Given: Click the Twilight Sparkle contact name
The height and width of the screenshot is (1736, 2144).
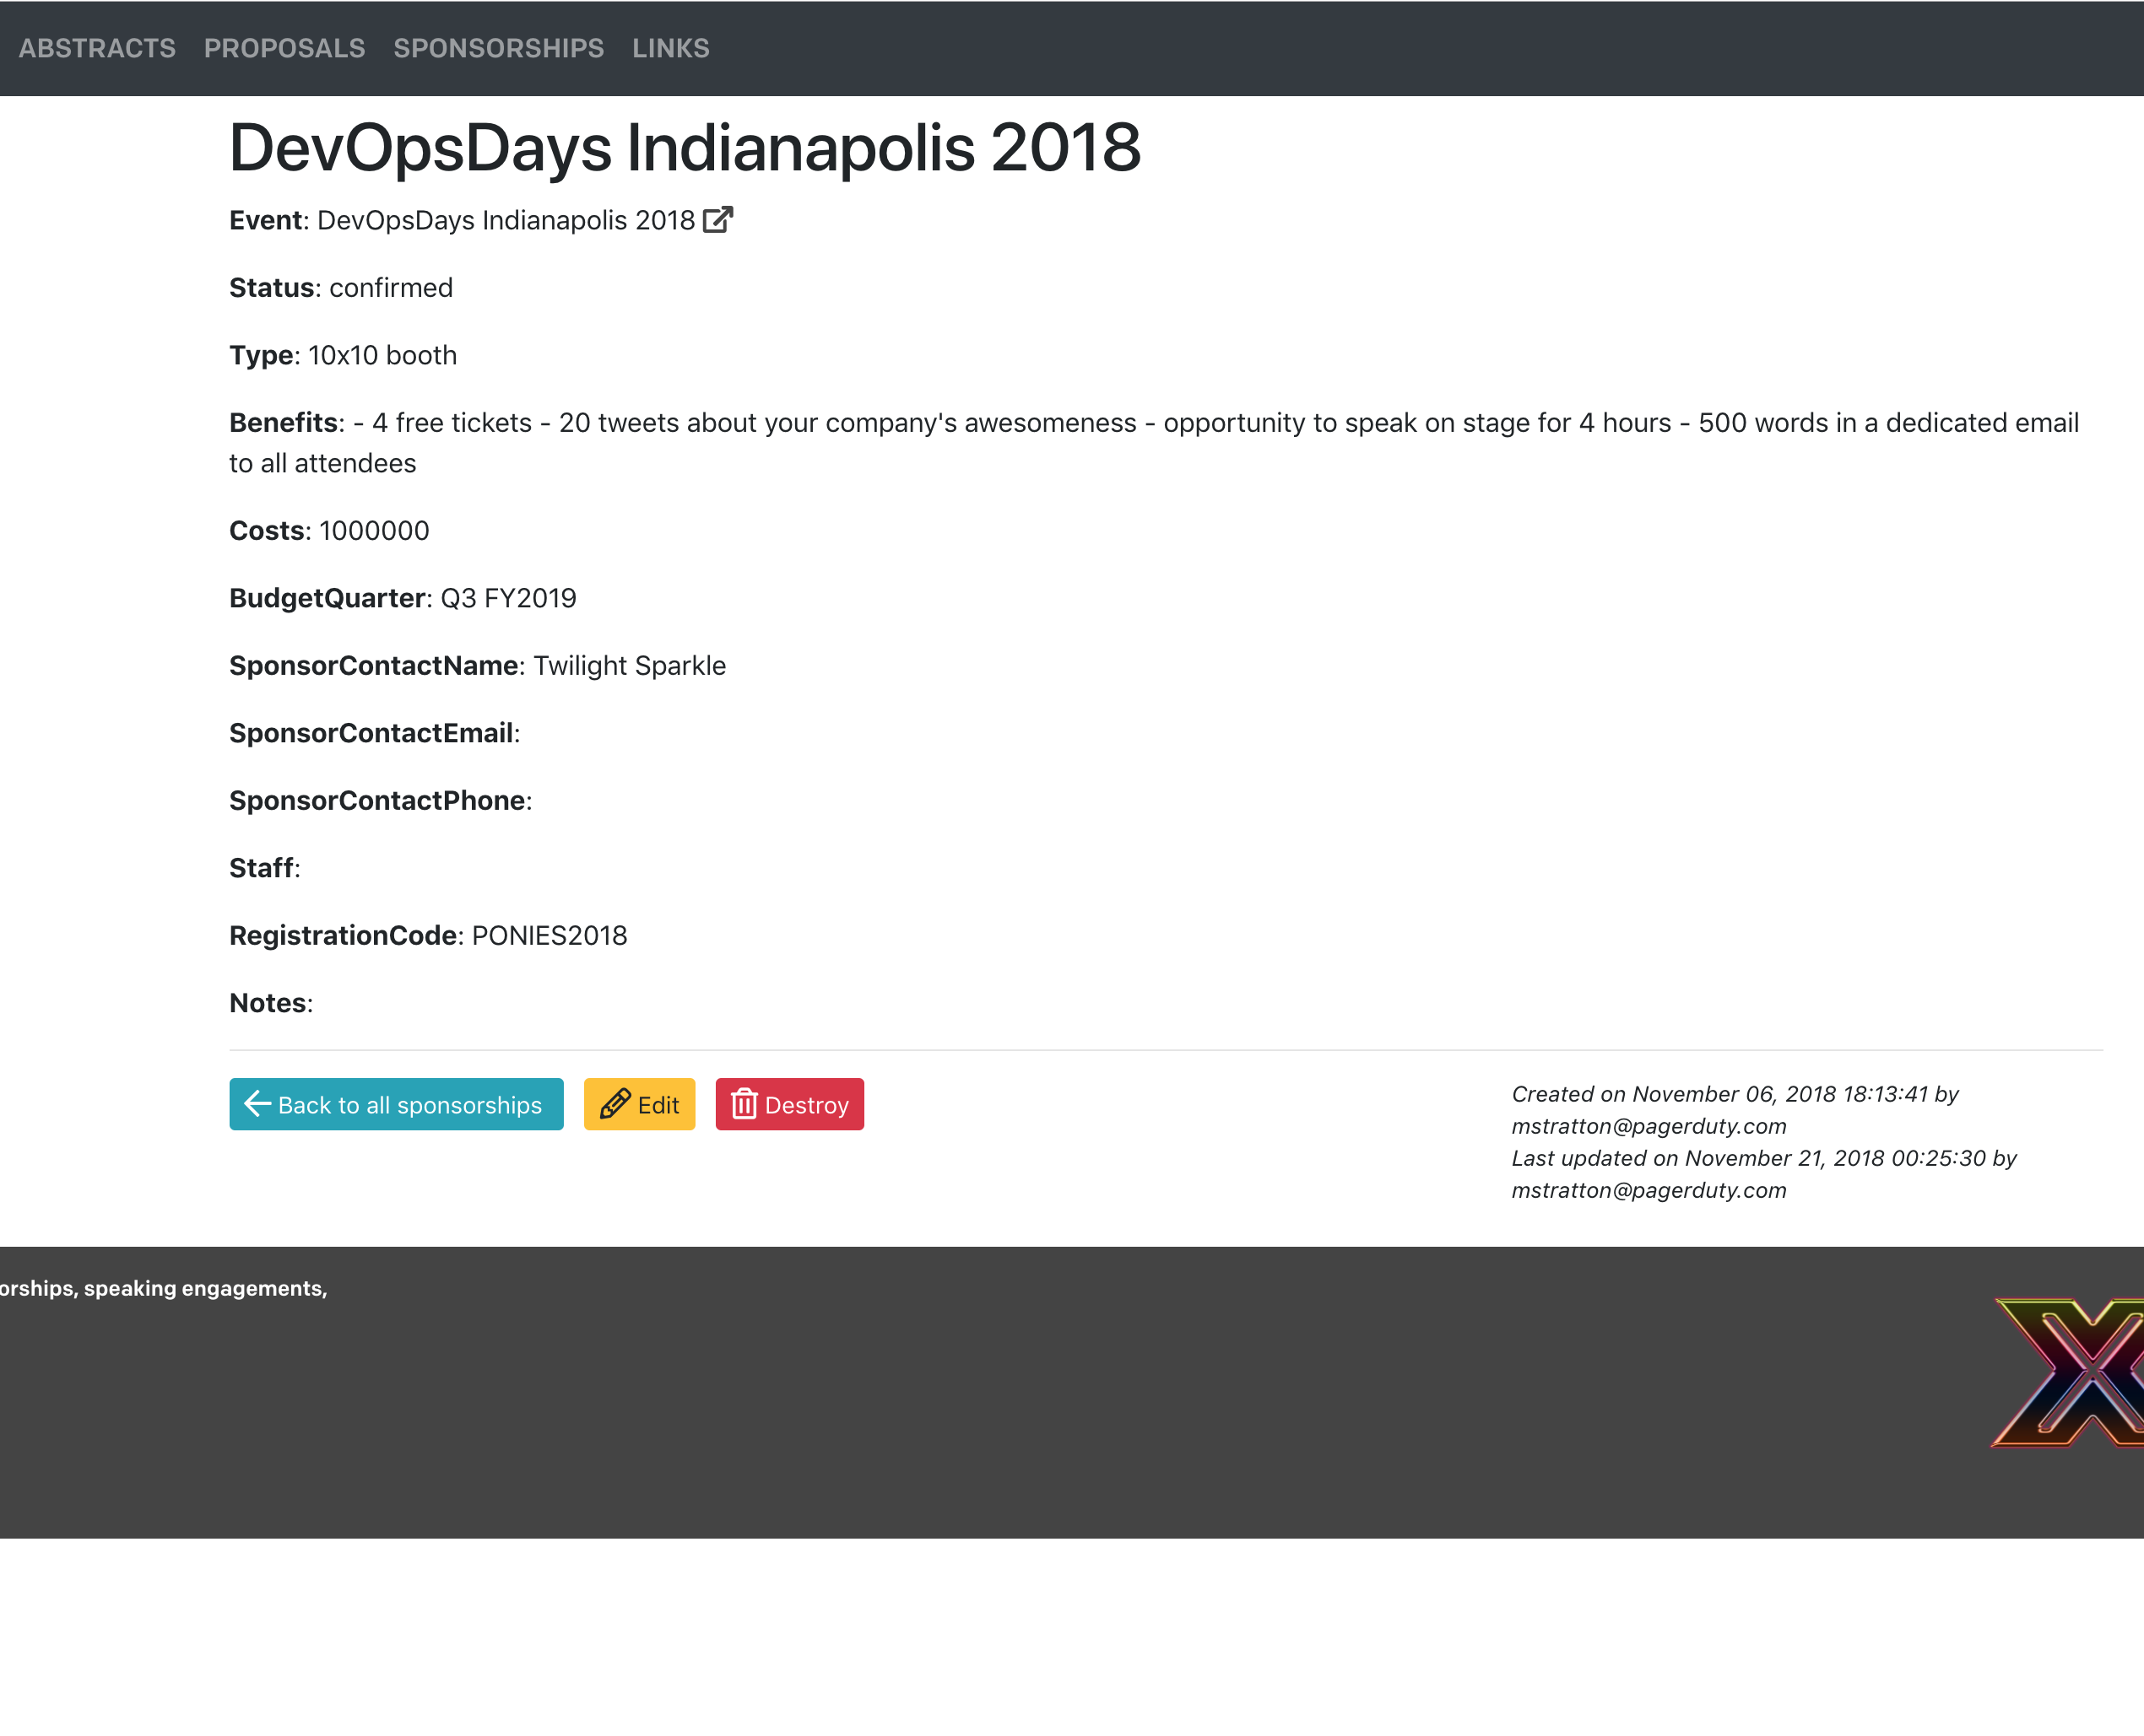Looking at the screenshot, I should (630, 665).
